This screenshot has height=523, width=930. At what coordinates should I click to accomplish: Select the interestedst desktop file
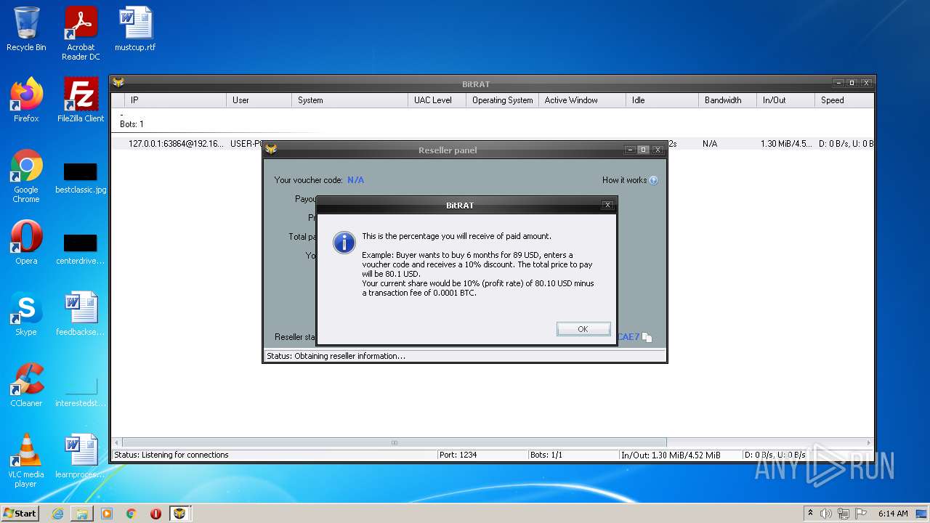click(x=81, y=392)
